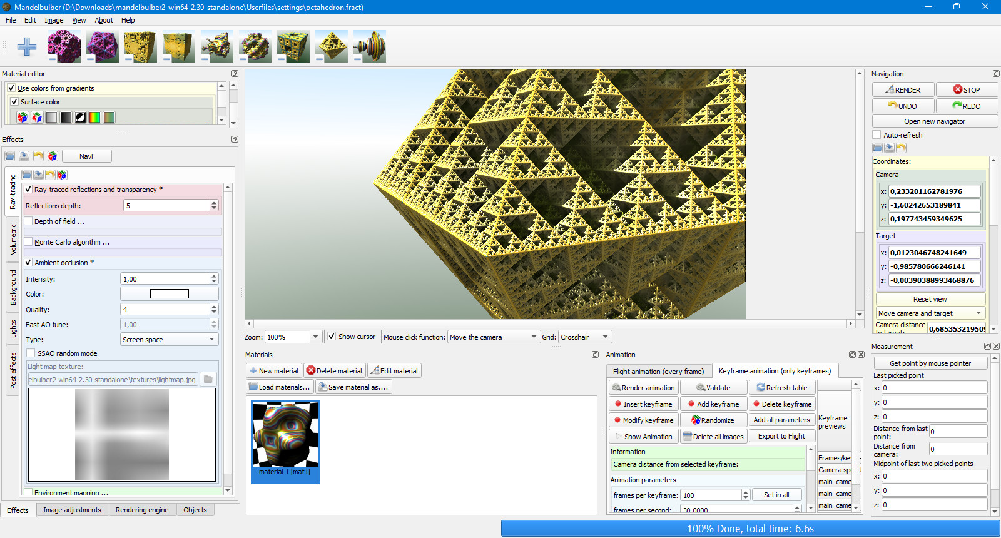
Task: Load the yellow pyramid octahedron preset
Action: pyautogui.click(x=332, y=46)
